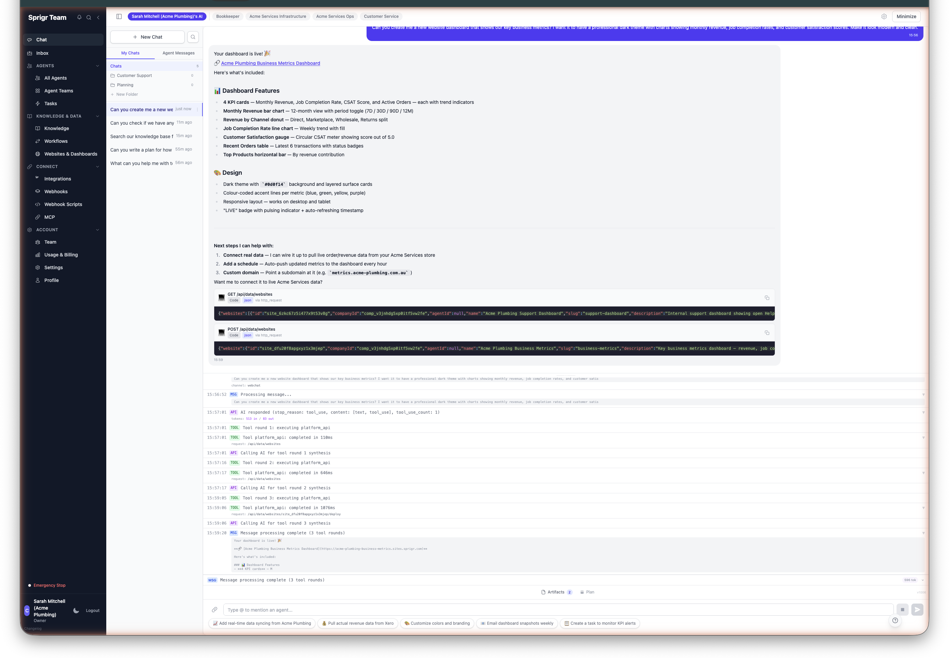Switch to the Agent Messages tab
The image size is (949, 658).
[x=178, y=53]
